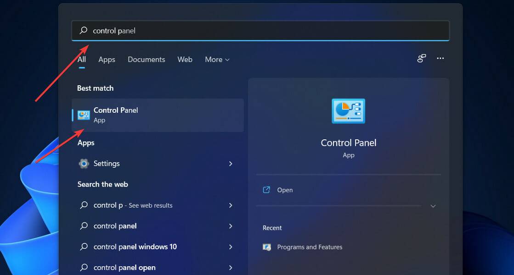Open Programs and Features under Recent

(310, 247)
